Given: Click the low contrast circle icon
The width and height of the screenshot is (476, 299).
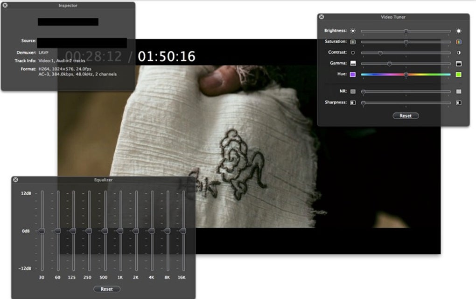Looking at the screenshot, I should [x=353, y=53].
